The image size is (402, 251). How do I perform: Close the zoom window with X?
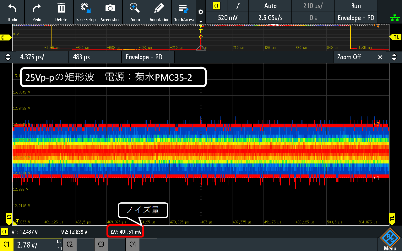point(380,57)
